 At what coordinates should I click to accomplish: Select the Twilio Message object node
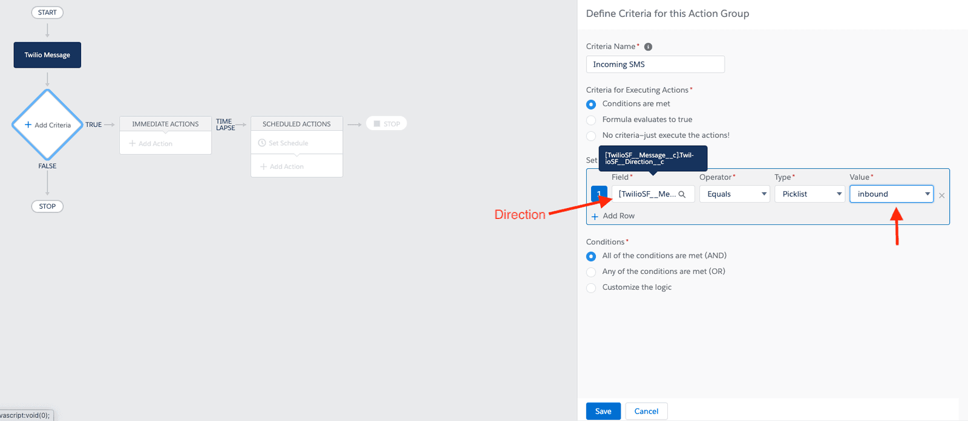47,55
